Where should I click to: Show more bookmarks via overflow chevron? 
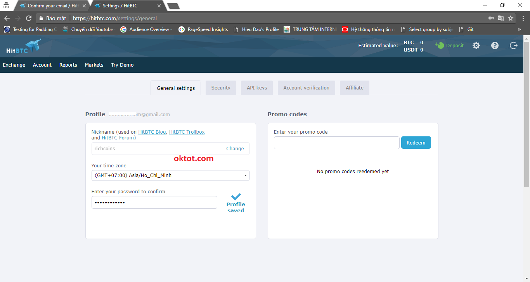pos(519,29)
